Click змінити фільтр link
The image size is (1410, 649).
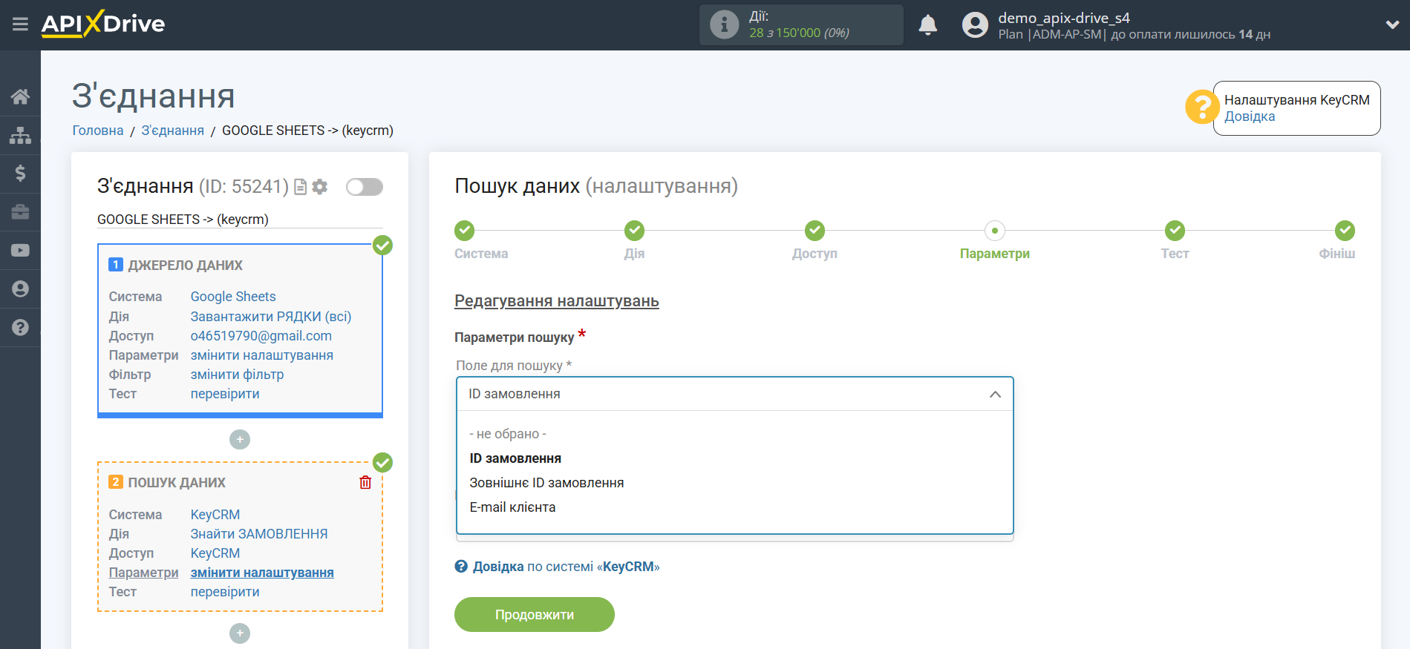pos(238,375)
